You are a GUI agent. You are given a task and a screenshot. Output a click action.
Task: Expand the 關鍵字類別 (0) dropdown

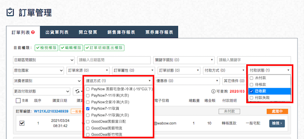[184, 60]
